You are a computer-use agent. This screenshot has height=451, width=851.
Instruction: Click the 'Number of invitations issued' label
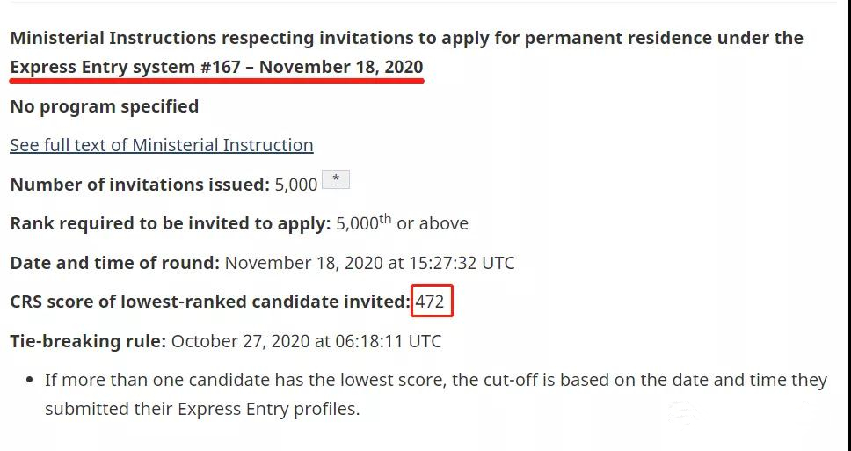[x=140, y=185]
